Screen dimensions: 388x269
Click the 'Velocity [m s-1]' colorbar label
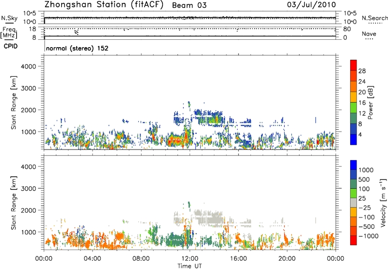pos(383,202)
